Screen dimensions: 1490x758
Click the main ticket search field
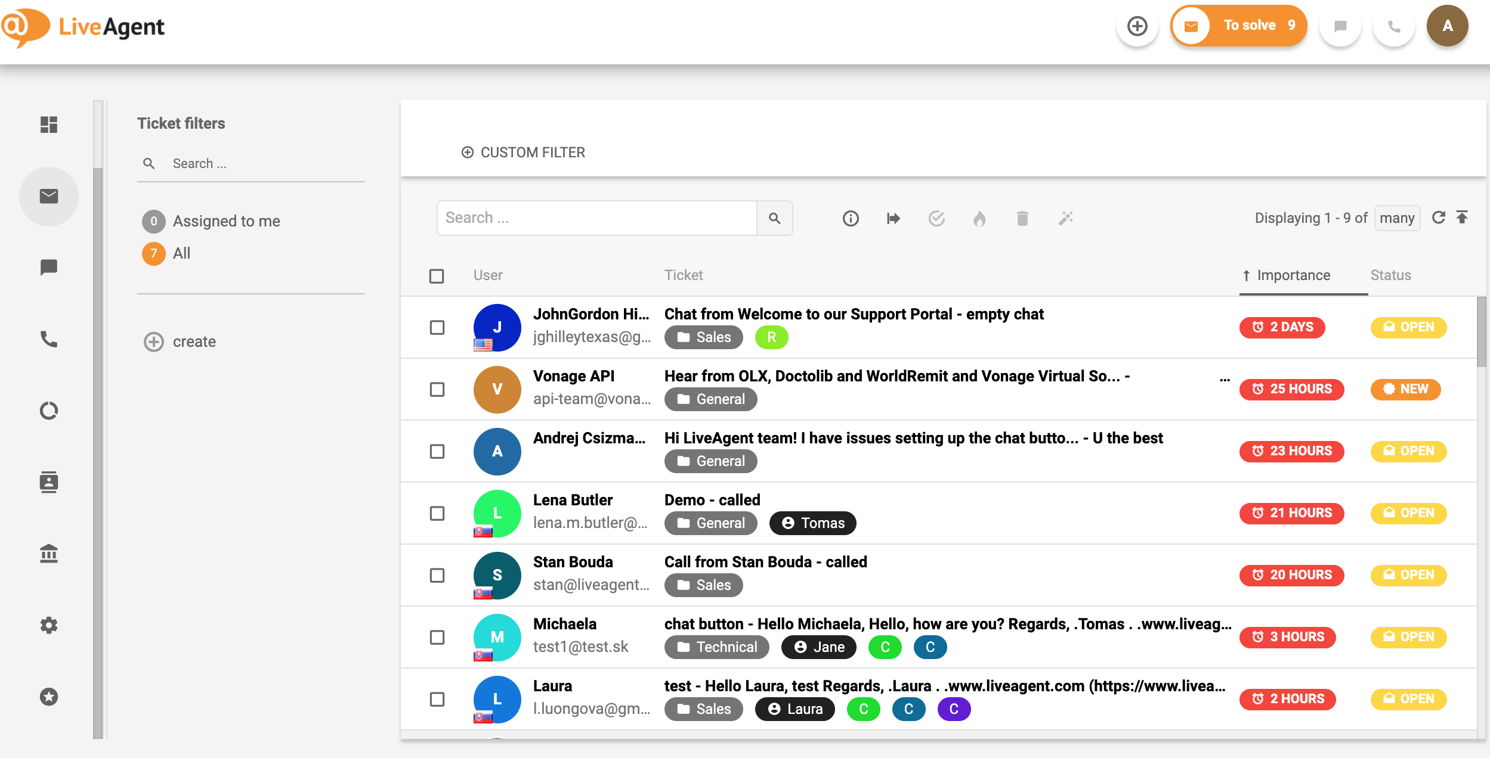pyautogui.click(x=597, y=218)
